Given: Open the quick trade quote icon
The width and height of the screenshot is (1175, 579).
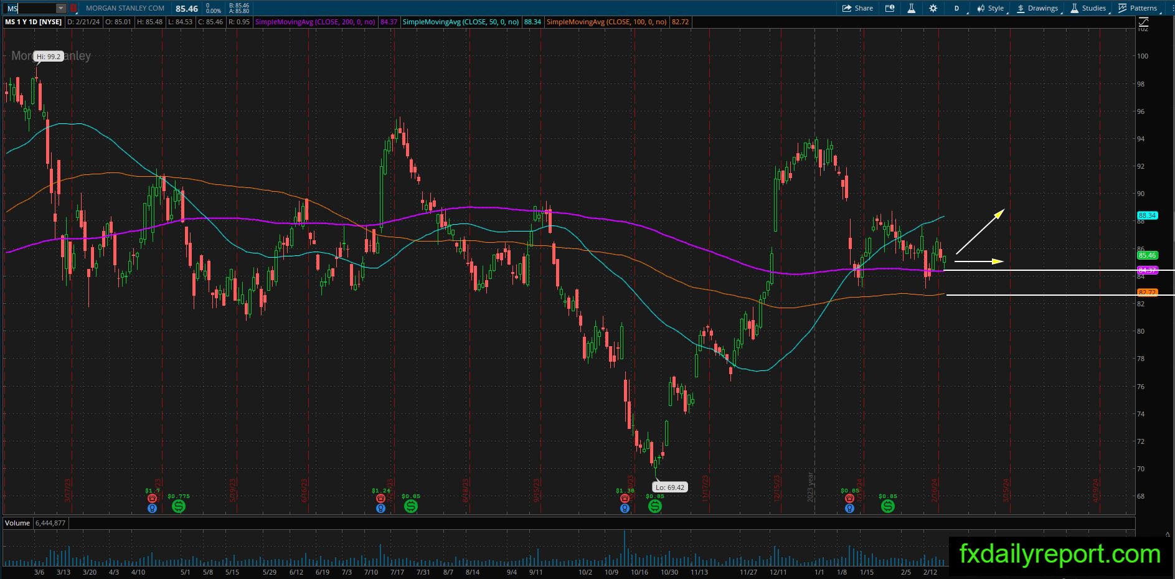Looking at the screenshot, I should (x=890, y=8).
